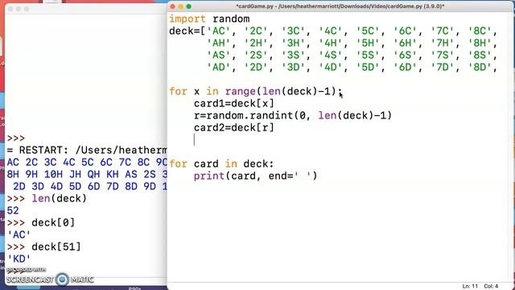Click the word 'random' on the import line
This screenshot has width=515, height=290.
coord(231,19)
